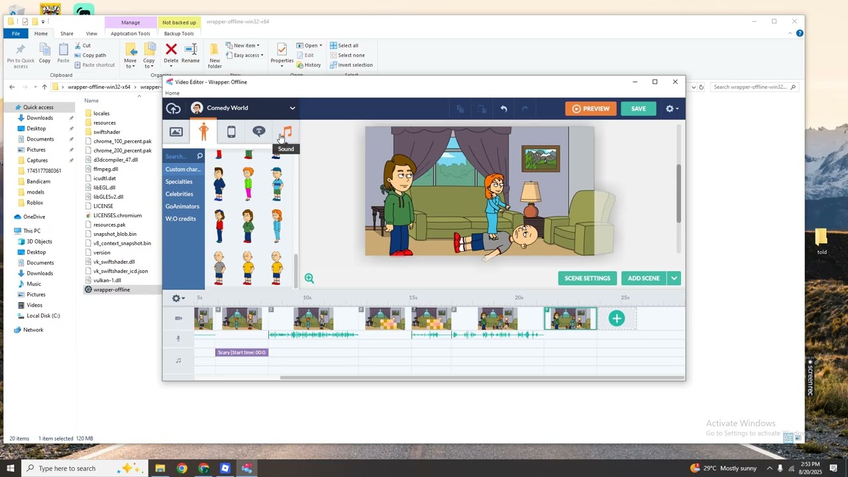Open the Backgrounds library tab
848x477 pixels.
[x=176, y=132]
